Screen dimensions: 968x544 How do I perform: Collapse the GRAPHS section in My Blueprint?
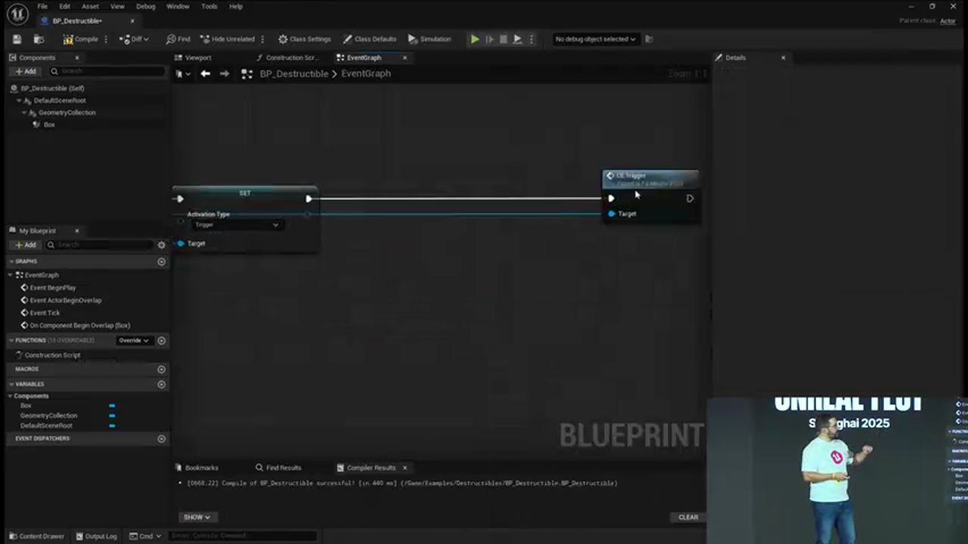(x=12, y=261)
